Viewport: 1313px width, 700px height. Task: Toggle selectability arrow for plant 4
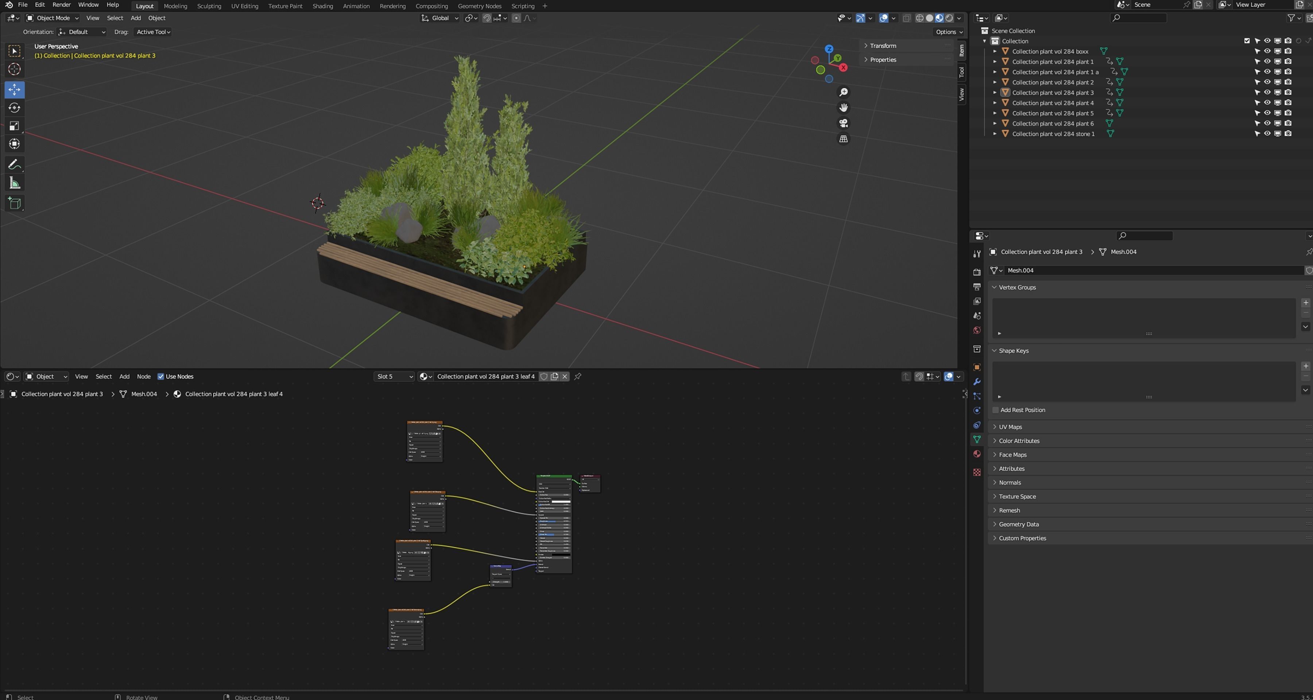click(x=1257, y=103)
